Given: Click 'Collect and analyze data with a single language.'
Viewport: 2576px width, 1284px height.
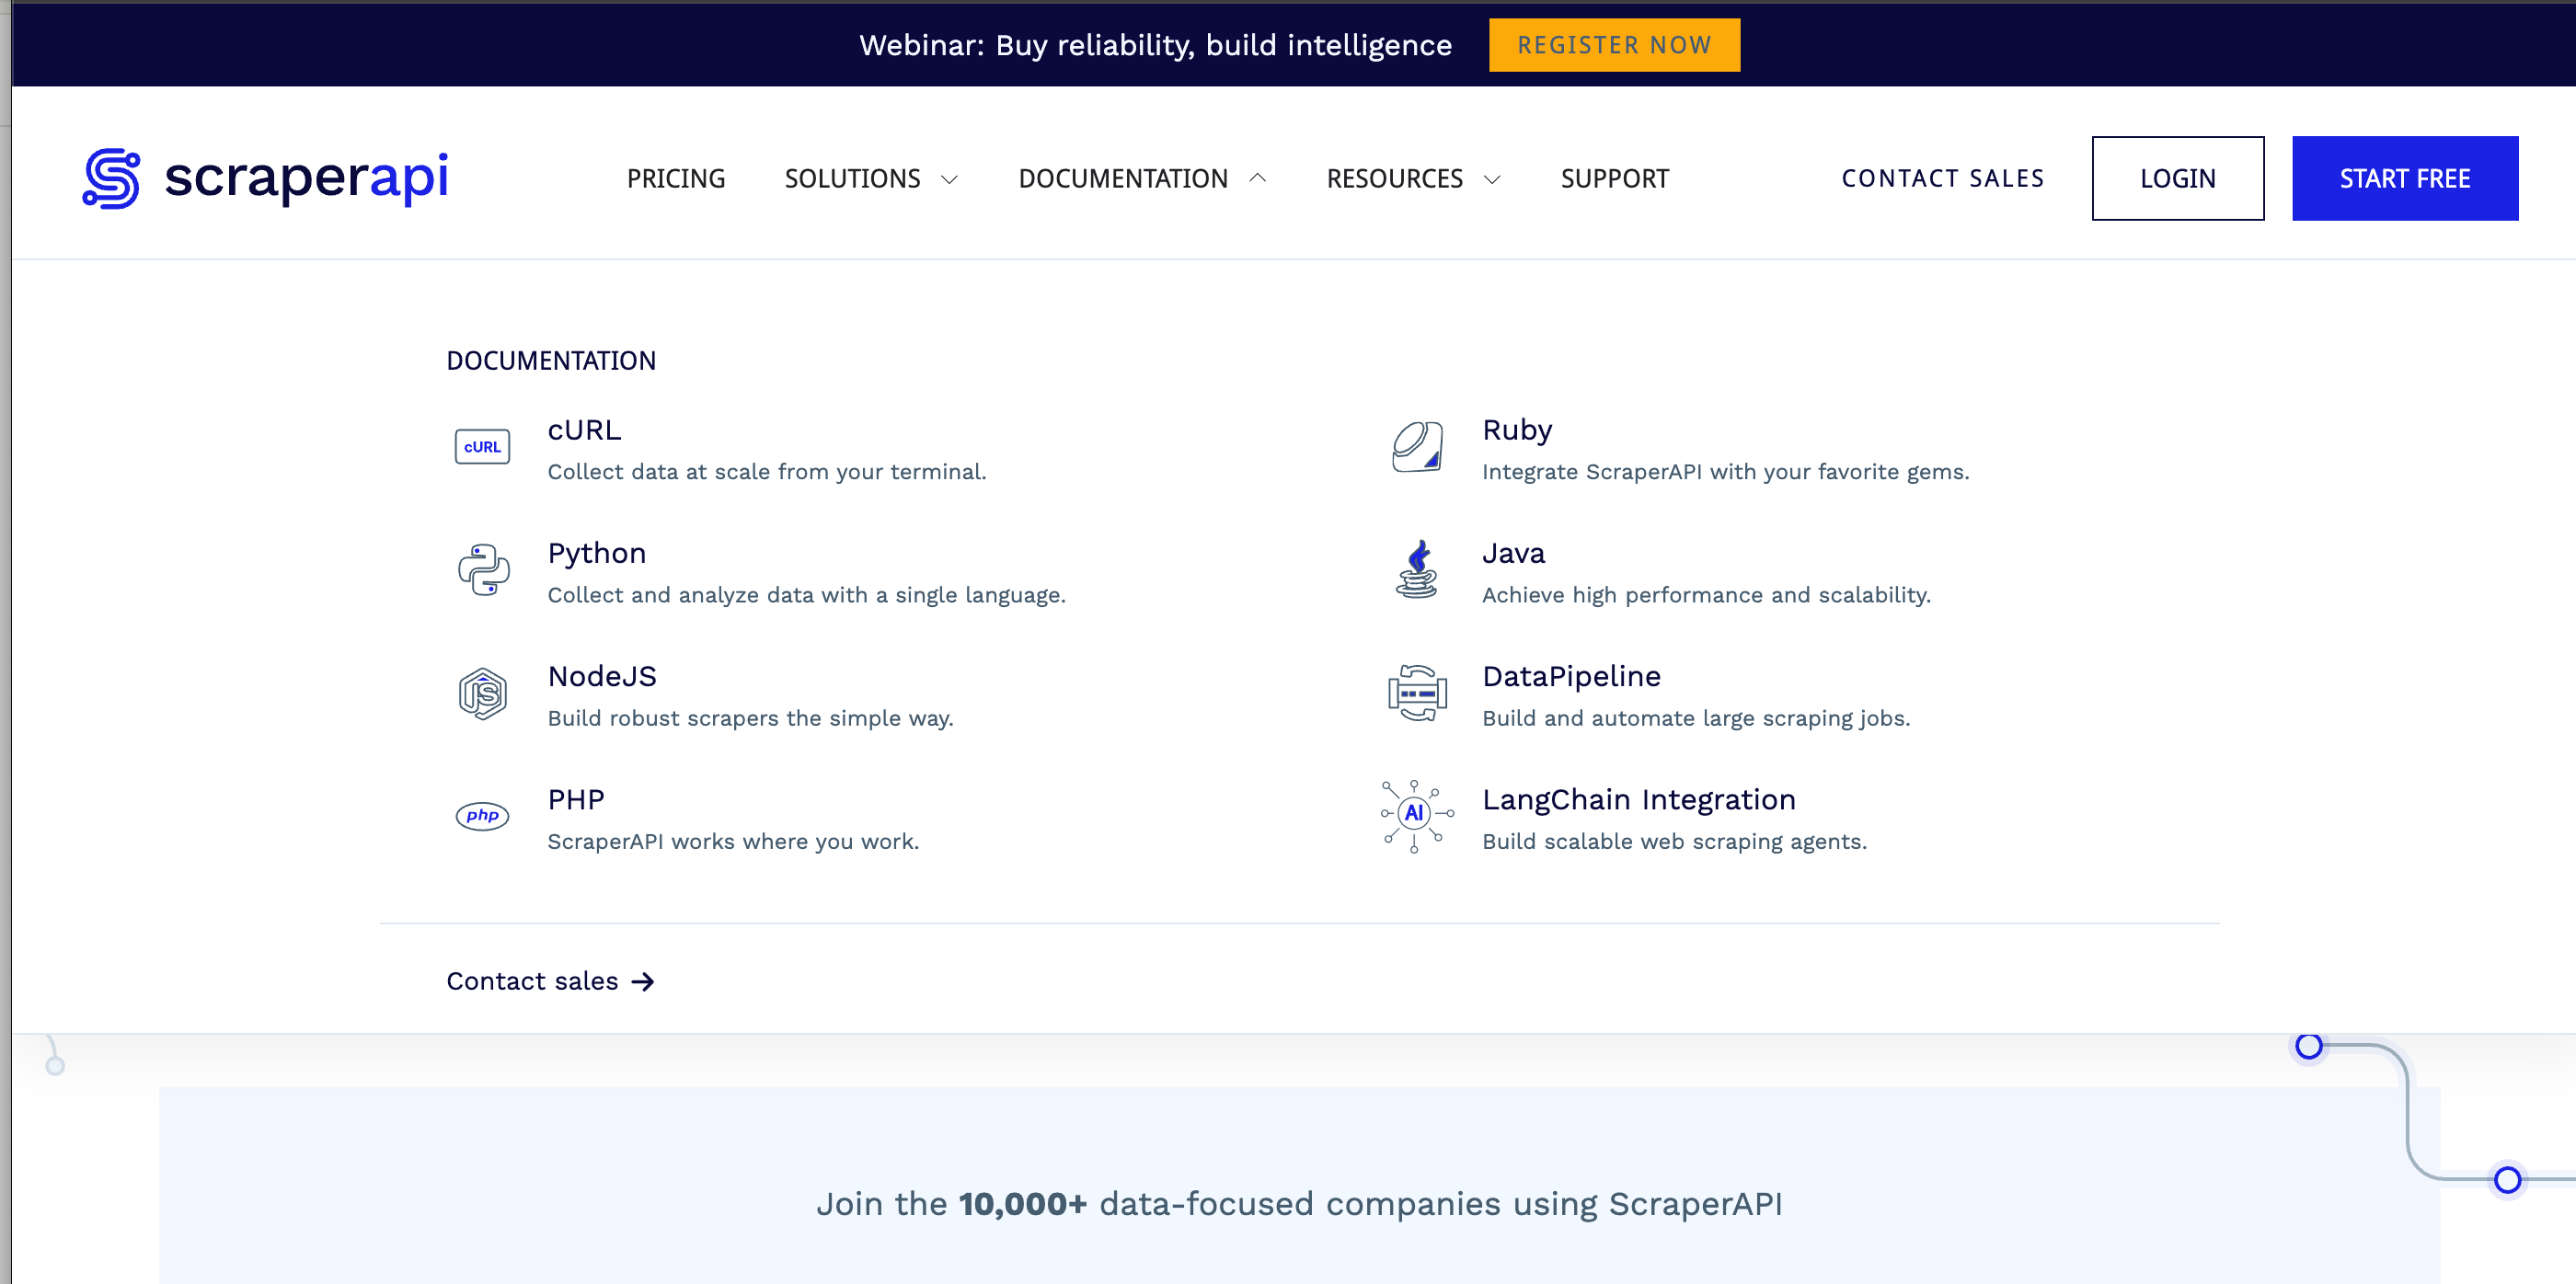Looking at the screenshot, I should coord(807,595).
